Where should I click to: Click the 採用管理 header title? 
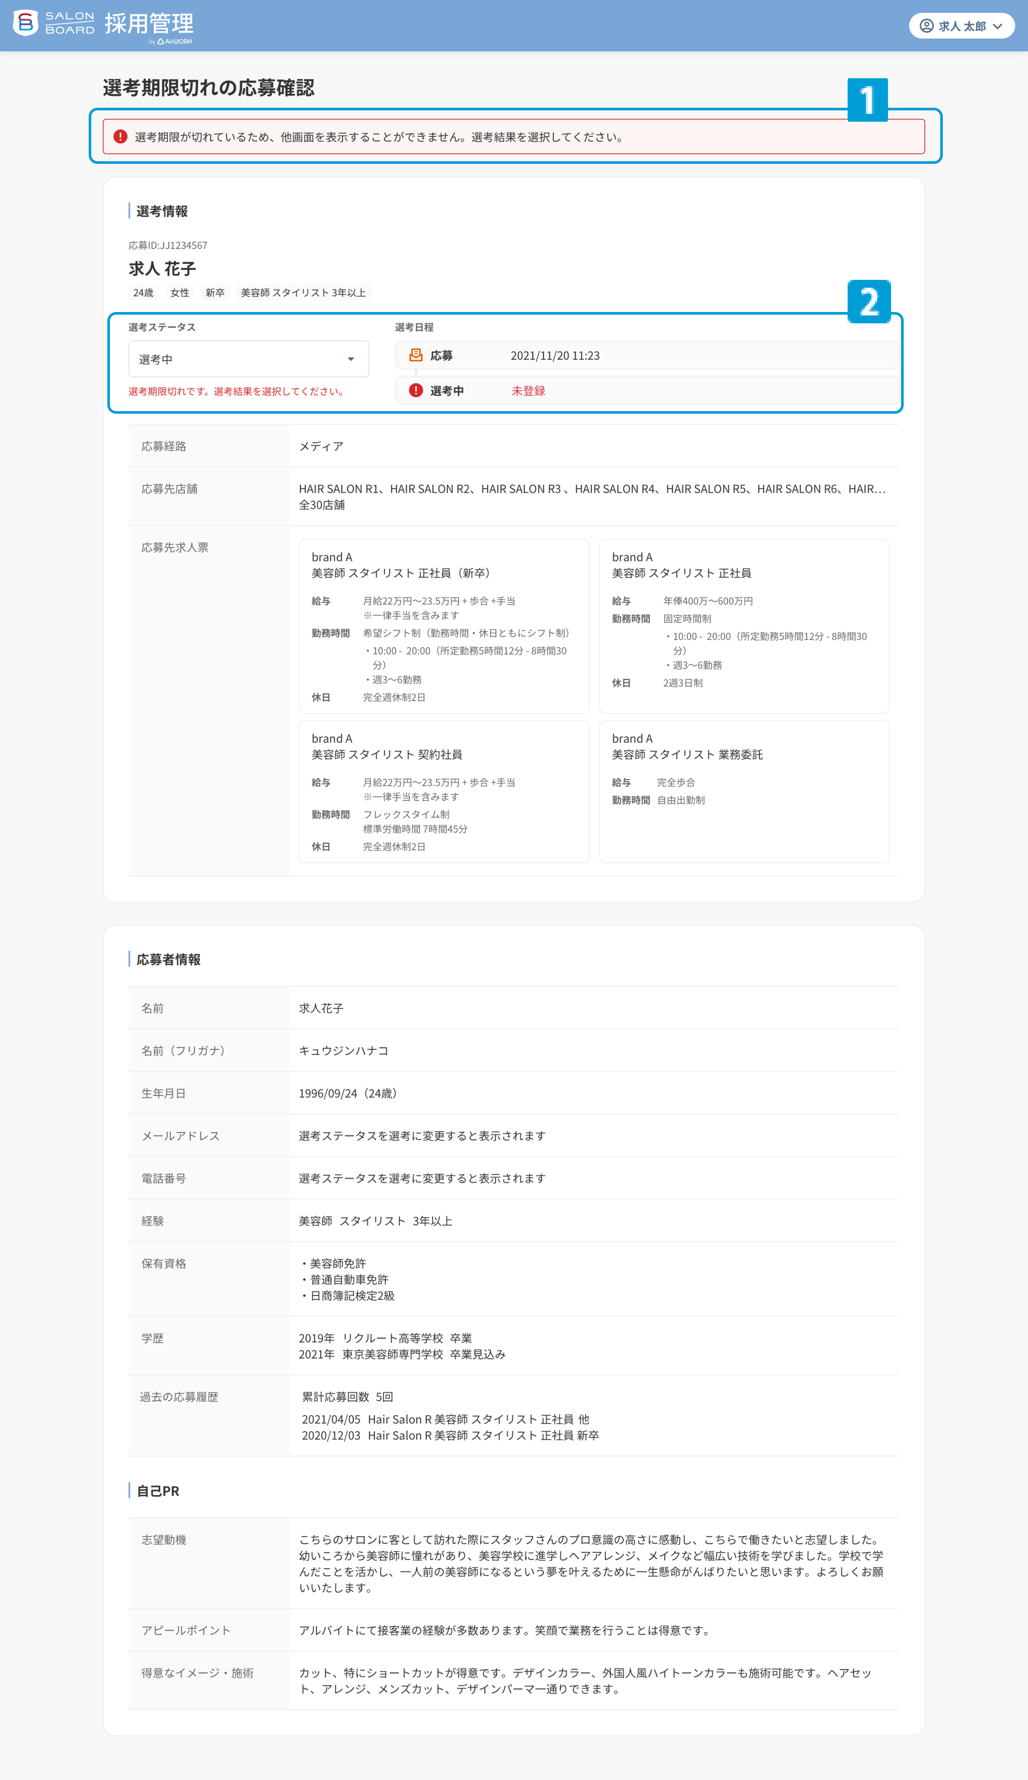click(x=149, y=23)
